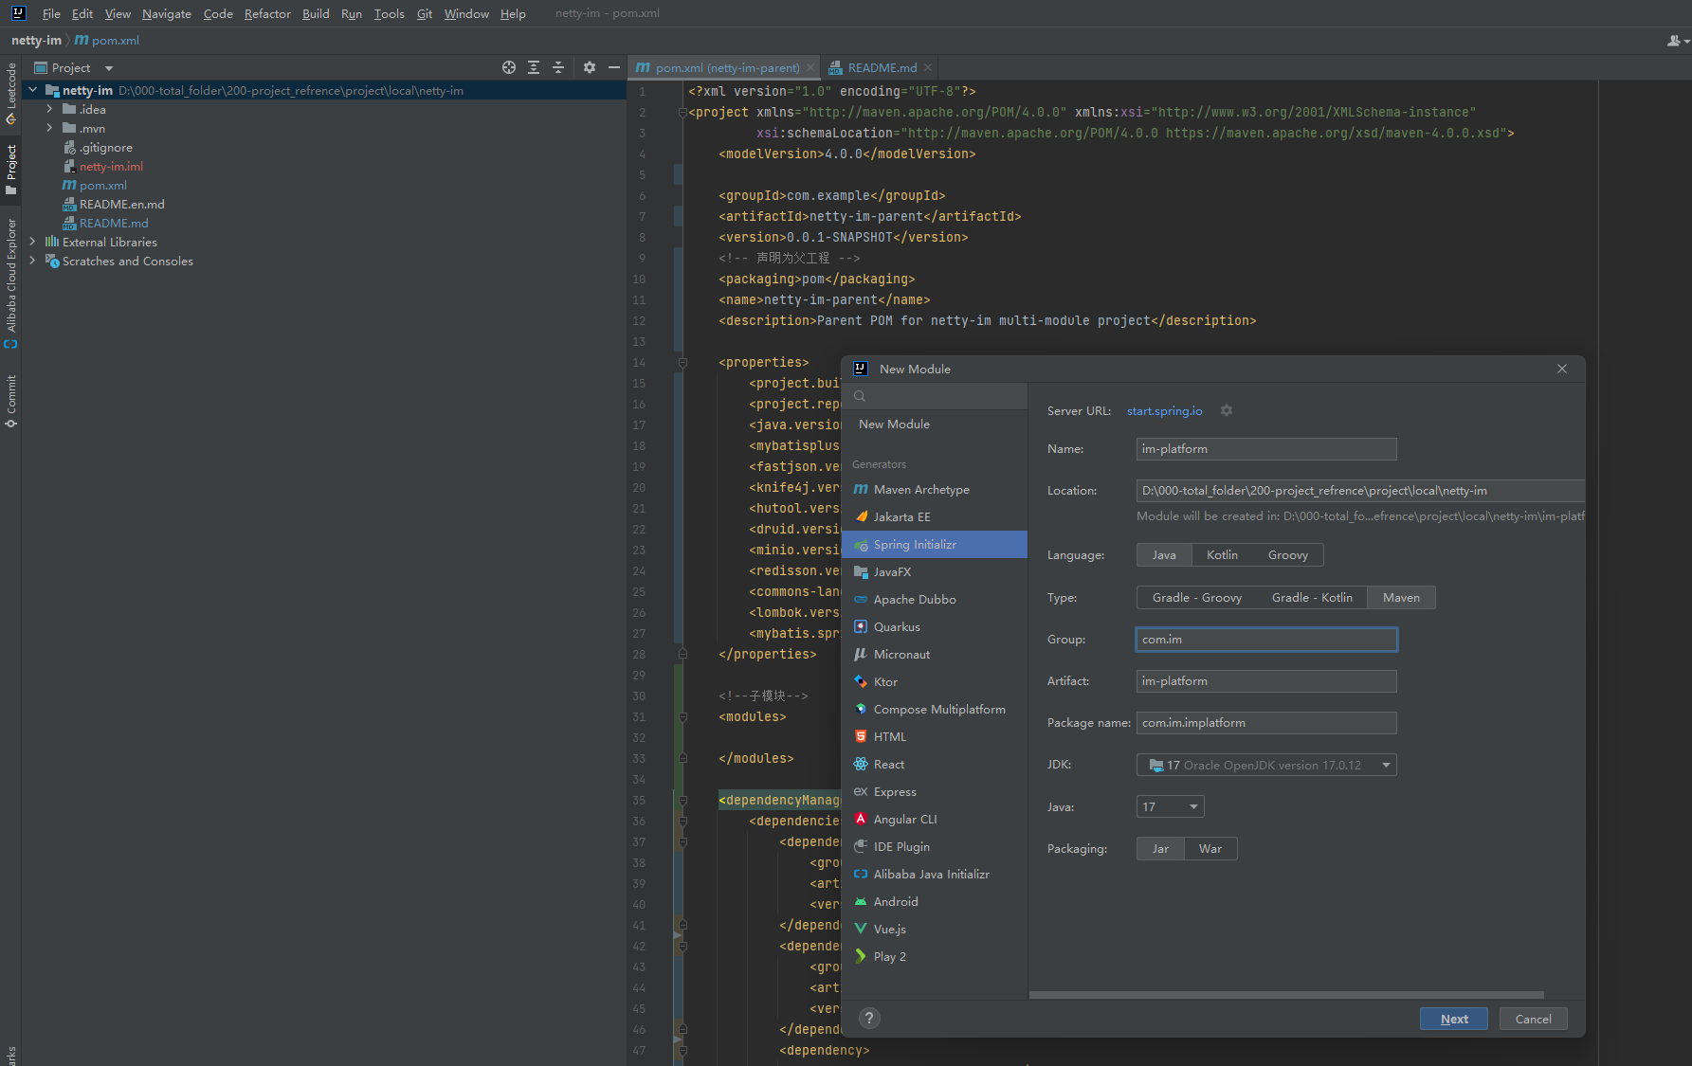Select Android generator
Image resolution: width=1692 pixels, height=1066 pixels.
click(934, 902)
